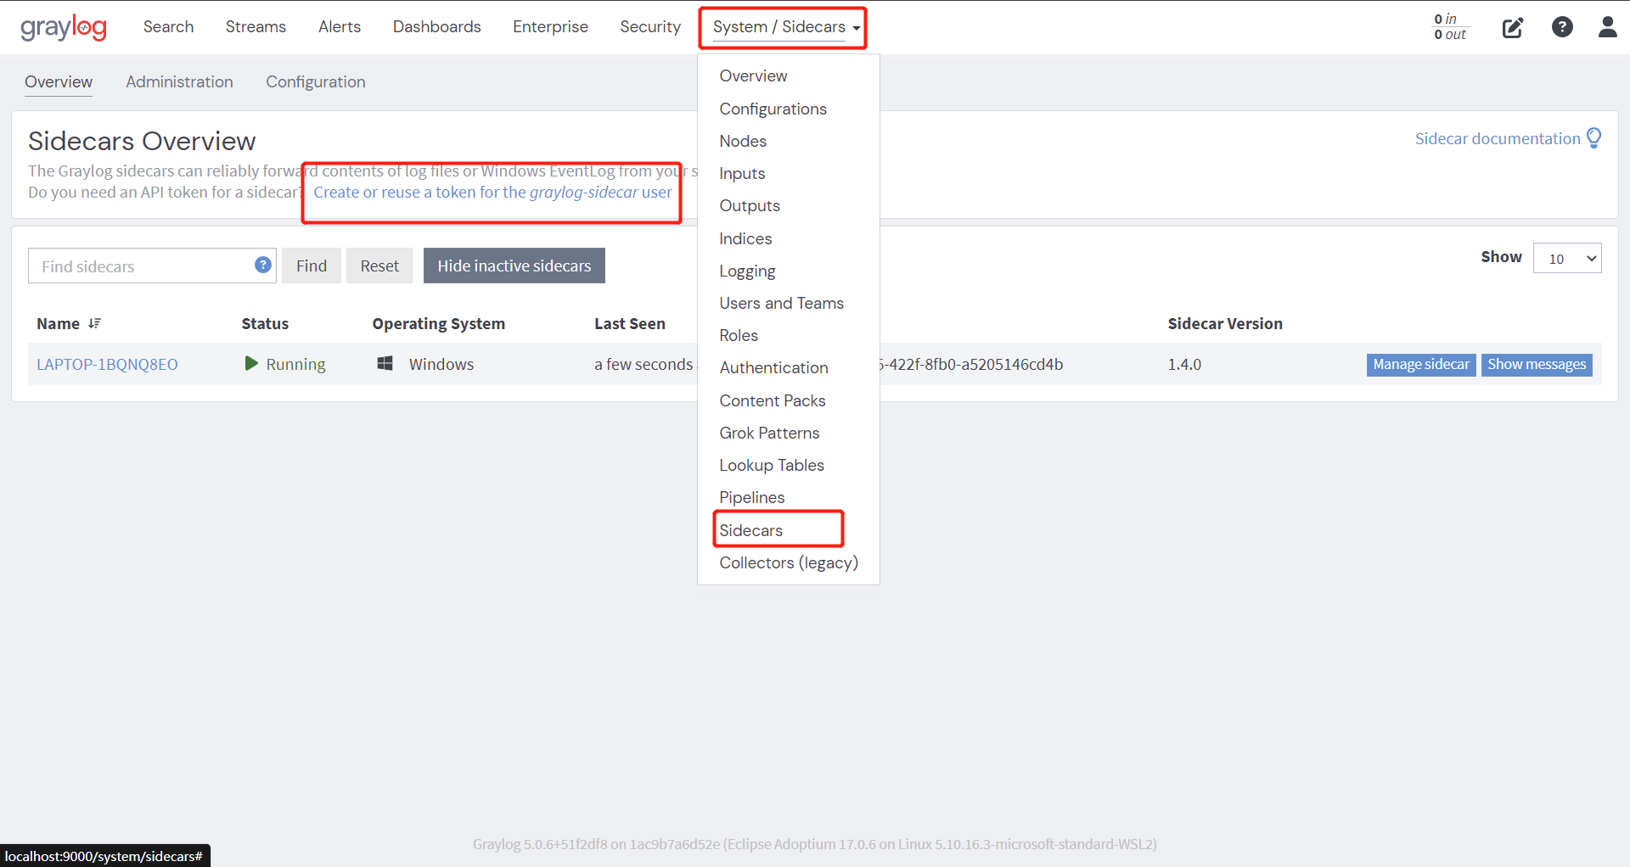
Task: Open the Streams menu
Action: 256,26
